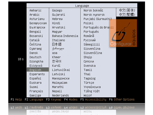Choose Polski language
This screenshot has height=115, width=153.
(88, 23)
